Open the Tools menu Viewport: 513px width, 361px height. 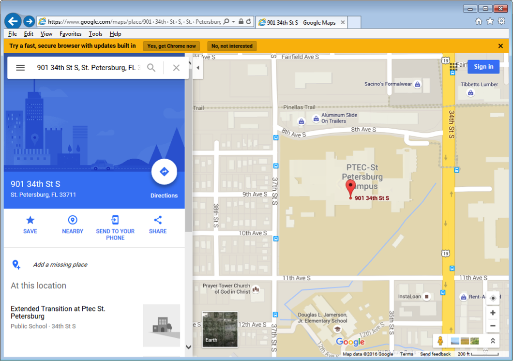(95, 34)
